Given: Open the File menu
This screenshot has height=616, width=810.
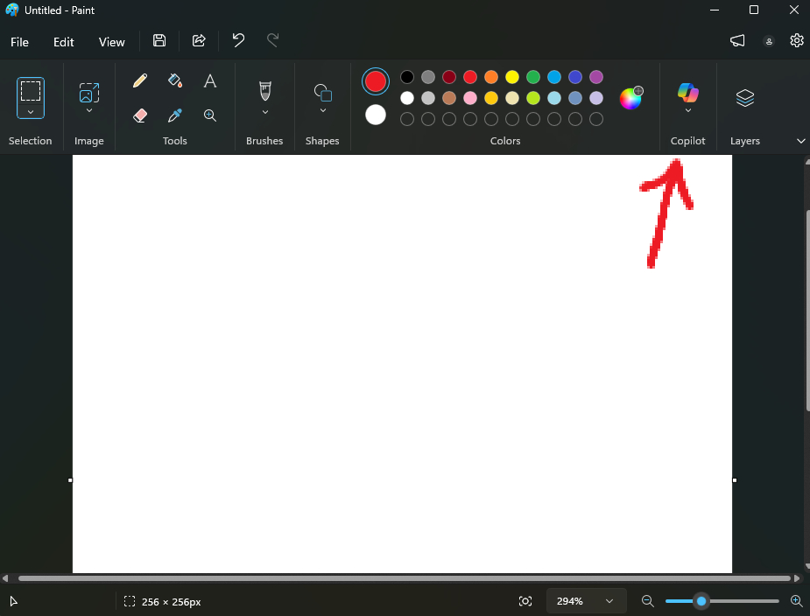Looking at the screenshot, I should tap(19, 42).
